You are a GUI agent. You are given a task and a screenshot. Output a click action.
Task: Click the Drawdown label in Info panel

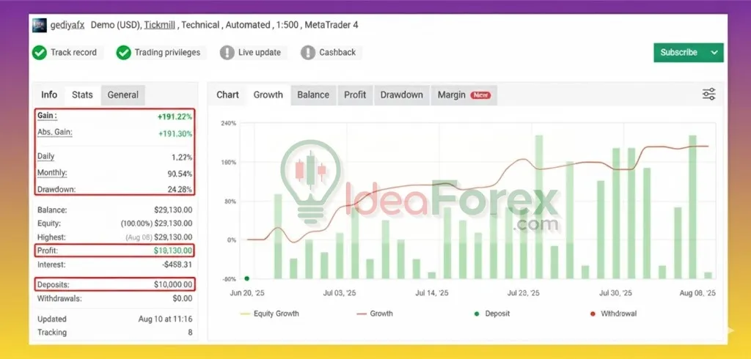tap(56, 189)
